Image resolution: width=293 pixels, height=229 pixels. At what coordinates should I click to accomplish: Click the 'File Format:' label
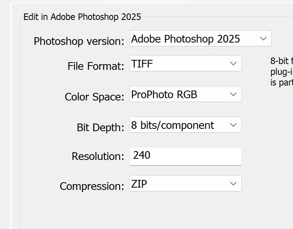[x=96, y=66]
